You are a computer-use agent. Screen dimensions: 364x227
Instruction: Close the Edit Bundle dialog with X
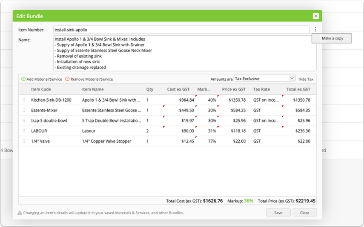pyautogui.click(x=316, y=16)
